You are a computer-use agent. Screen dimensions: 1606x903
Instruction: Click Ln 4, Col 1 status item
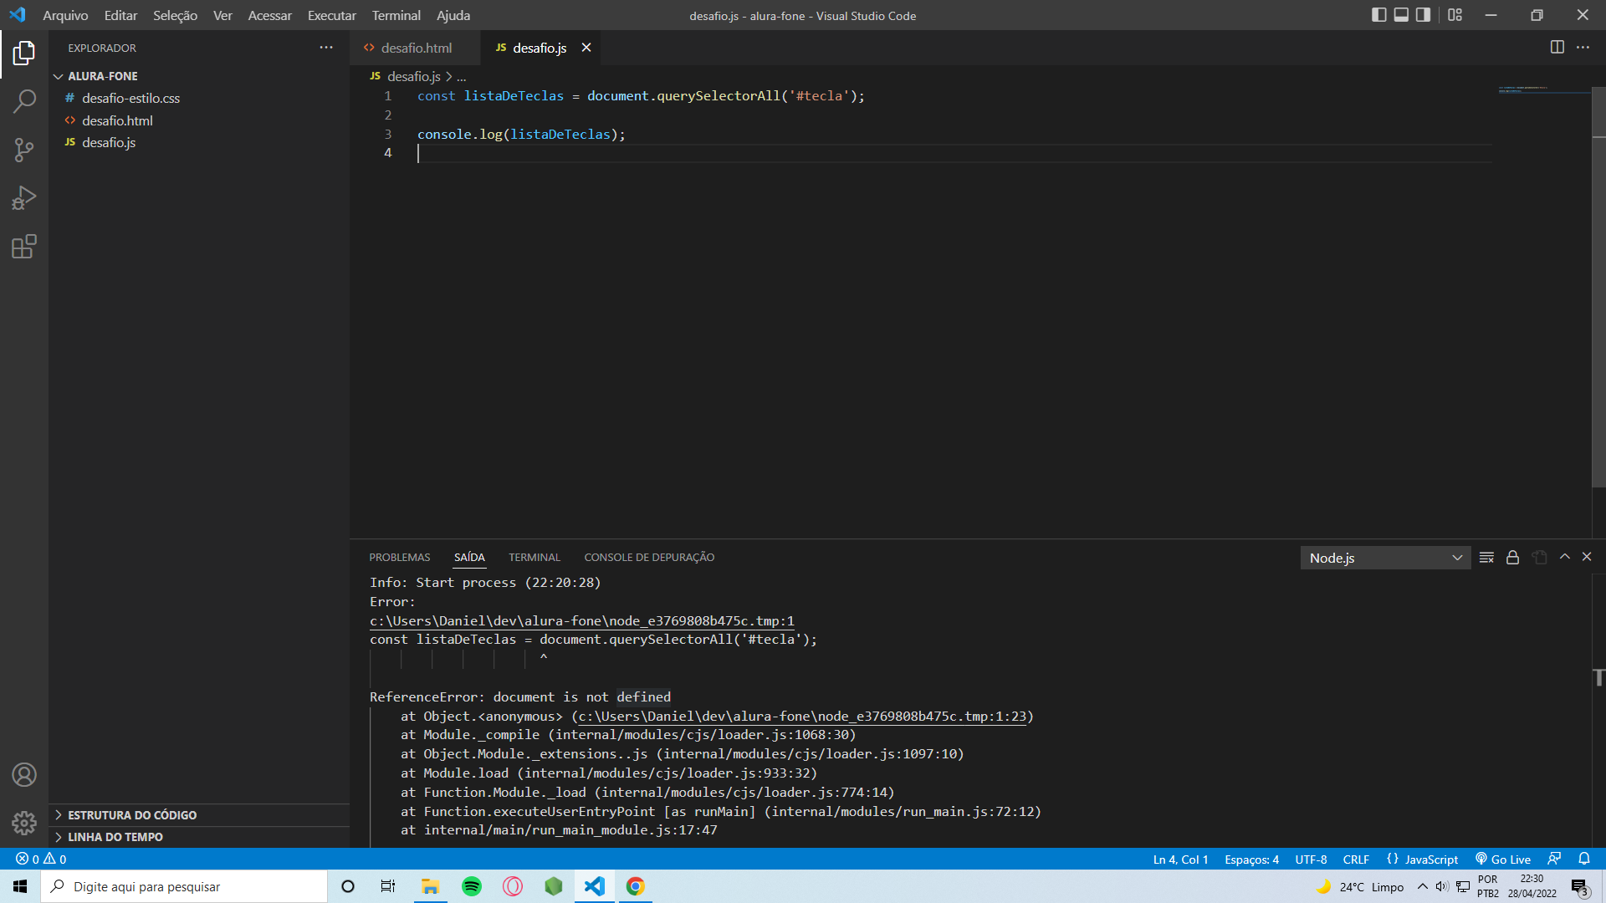(x=1180, y=860)
